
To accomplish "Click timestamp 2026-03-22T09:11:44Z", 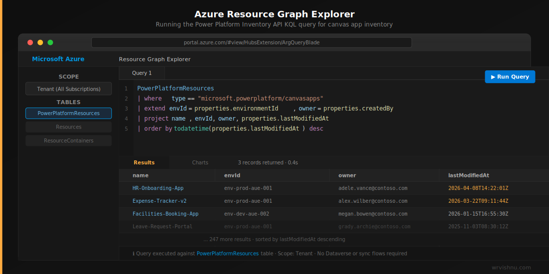I will click(x=478, y=201).
